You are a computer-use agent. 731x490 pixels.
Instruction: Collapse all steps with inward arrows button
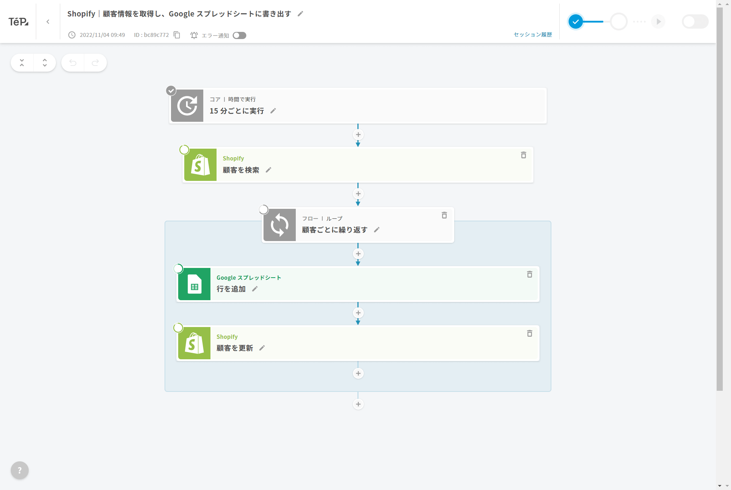click(x=22, y=63)
